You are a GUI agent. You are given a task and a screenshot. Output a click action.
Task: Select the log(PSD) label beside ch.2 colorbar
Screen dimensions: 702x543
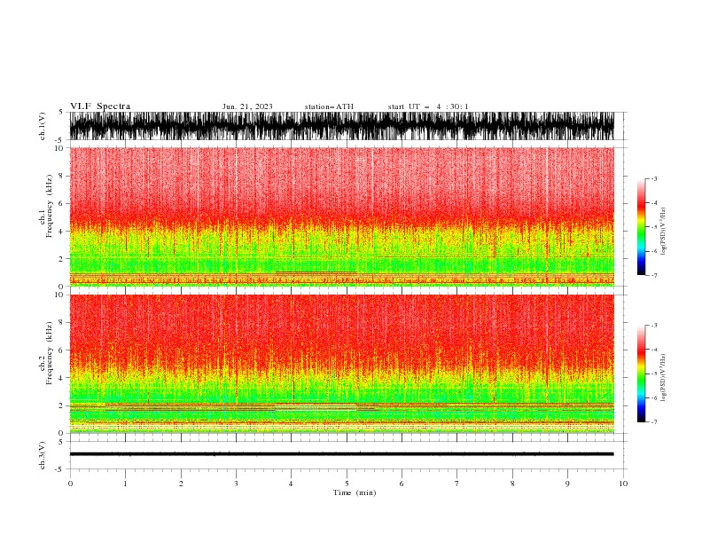[x=664, y=378]
